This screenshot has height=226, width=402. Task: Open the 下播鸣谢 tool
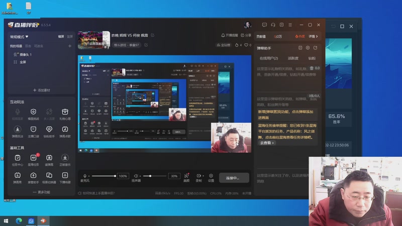pos(65,178)
